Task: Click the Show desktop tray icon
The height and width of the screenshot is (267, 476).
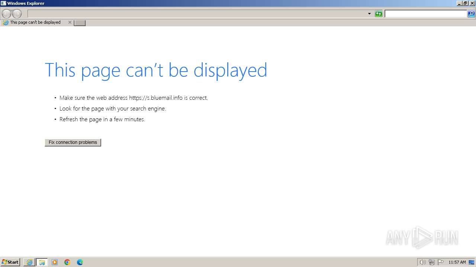Action: pos(472,262)
